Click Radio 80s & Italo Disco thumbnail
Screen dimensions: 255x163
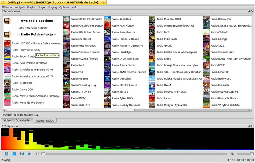[67, 32]
